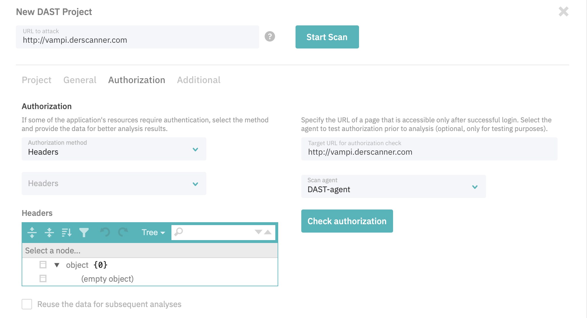Click the undo arrow in the Headers editor
Screen dimensions: 587x318
click(105, 232)
